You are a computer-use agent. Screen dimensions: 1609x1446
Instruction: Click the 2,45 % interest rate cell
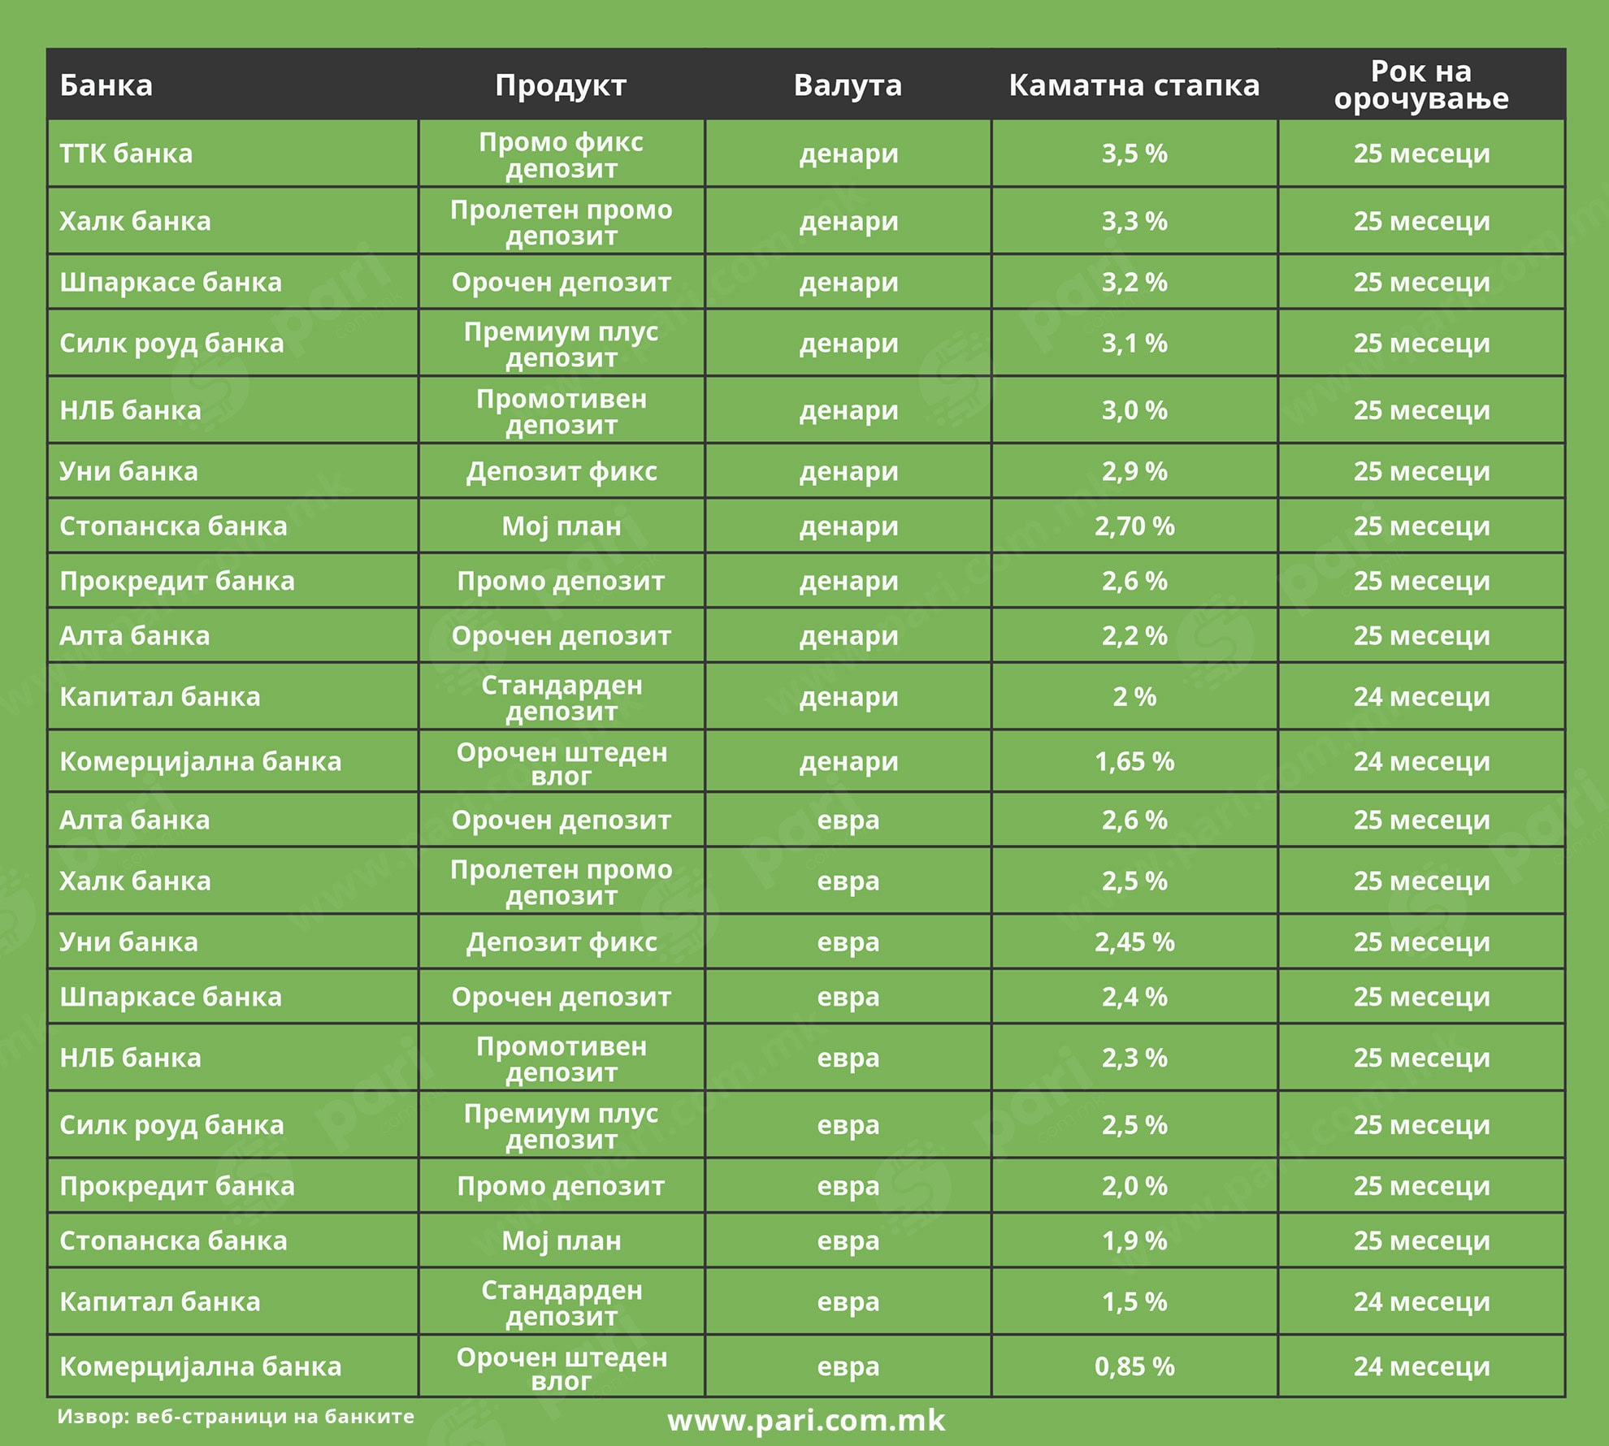coord(1134,942)
